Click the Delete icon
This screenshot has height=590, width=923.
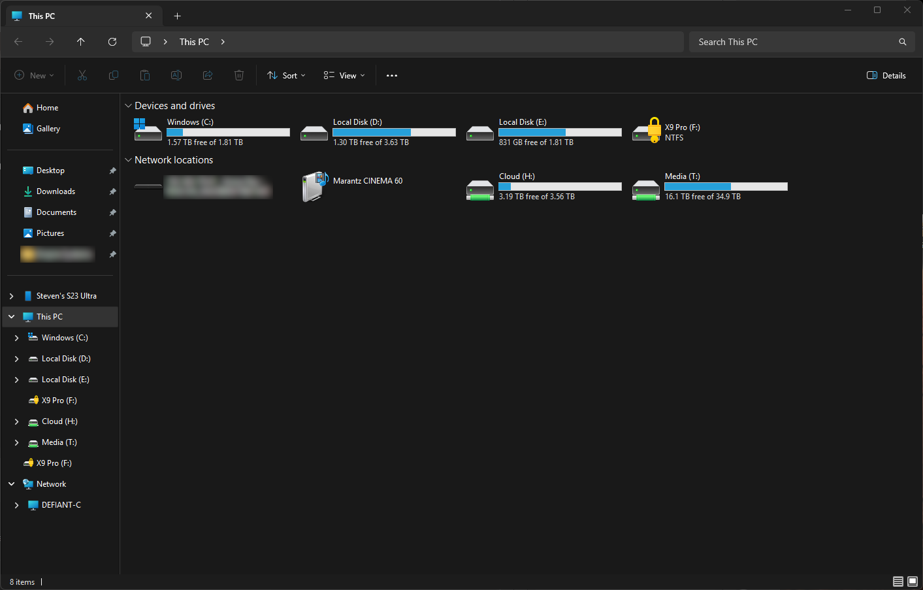pyautogui.click(x=238, y=75)
